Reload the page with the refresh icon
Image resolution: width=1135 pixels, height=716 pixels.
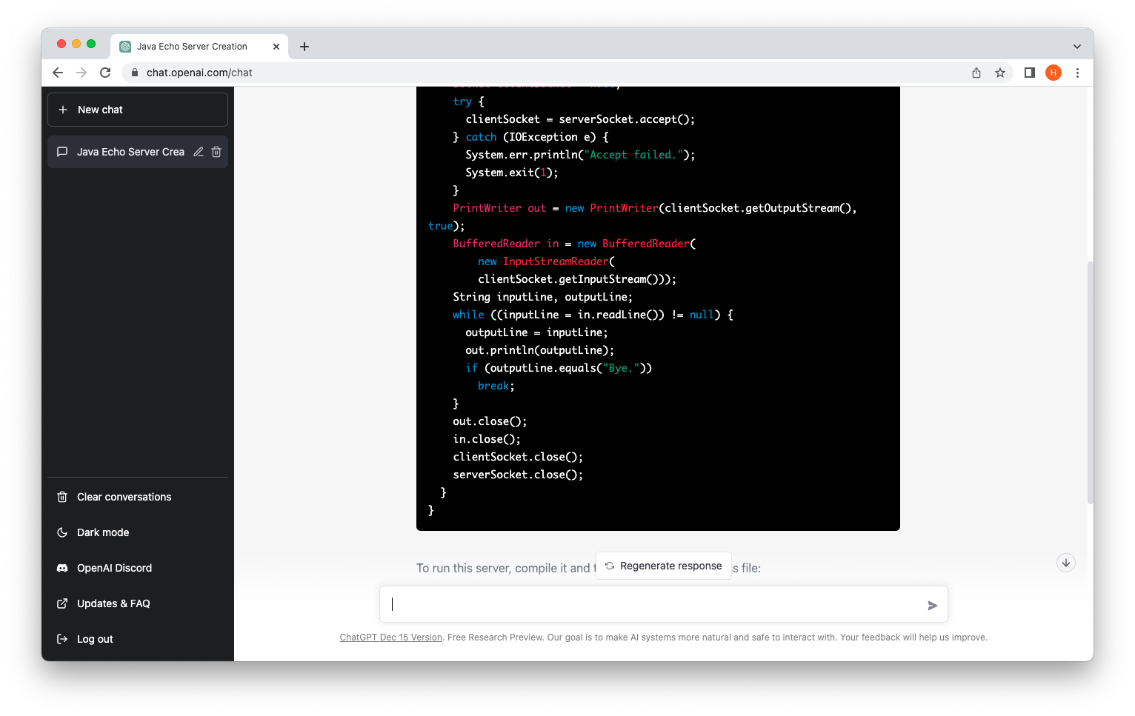click(105, 73)
